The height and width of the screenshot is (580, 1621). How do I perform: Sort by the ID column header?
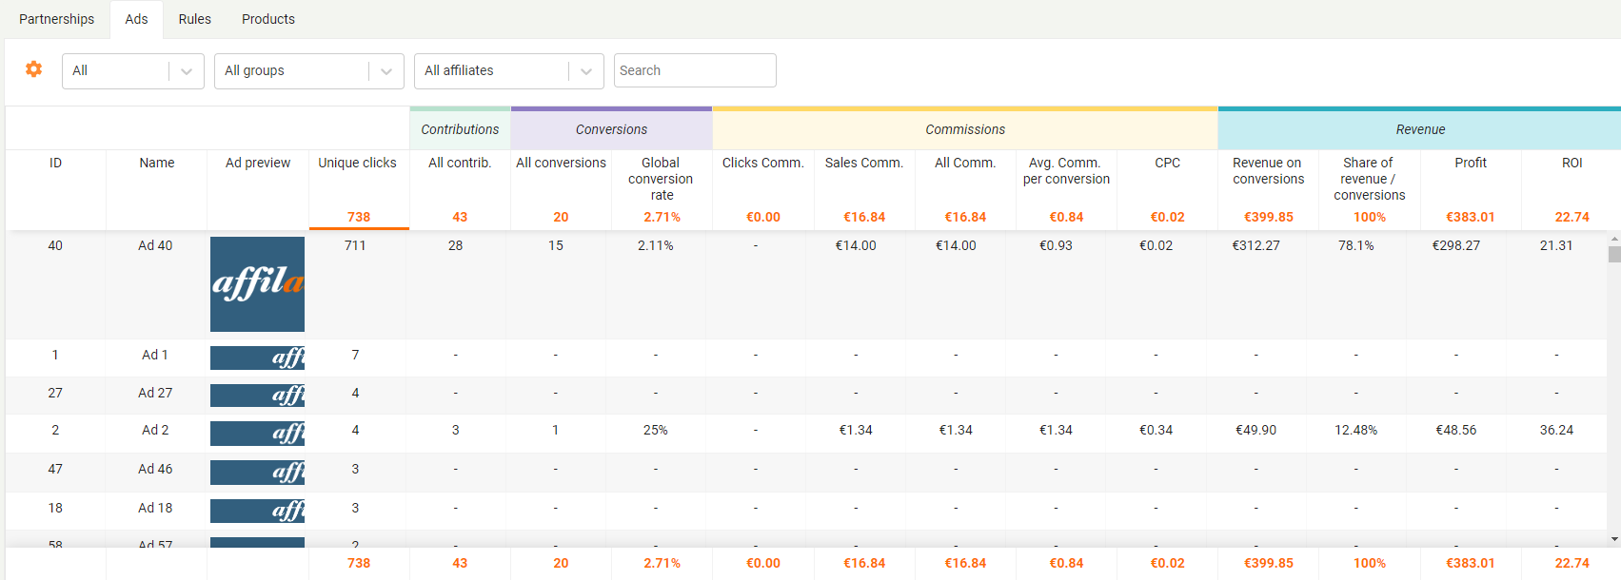click(56, 163)
